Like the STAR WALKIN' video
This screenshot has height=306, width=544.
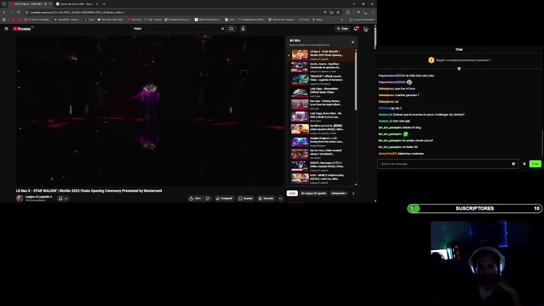pyautogui.click(x=195, y=198)
